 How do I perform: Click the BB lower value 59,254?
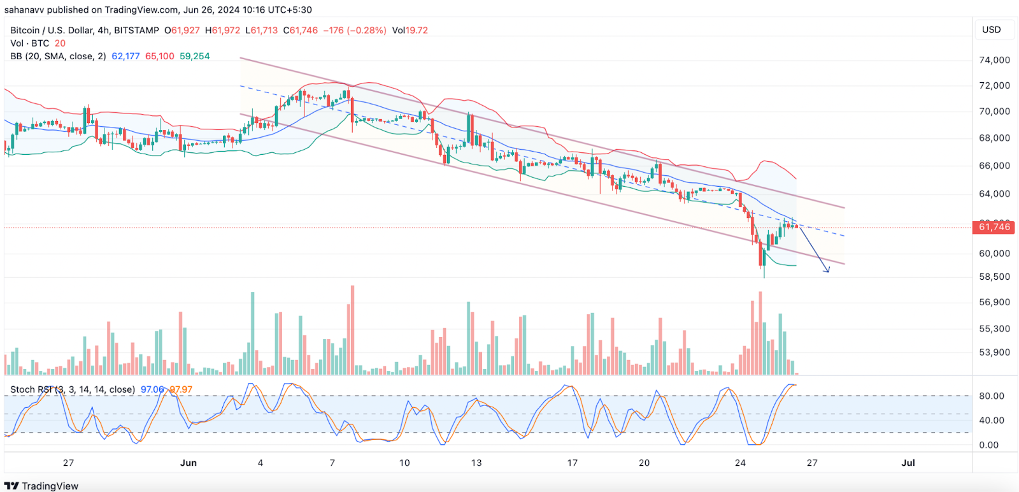[x=195, y=56]
